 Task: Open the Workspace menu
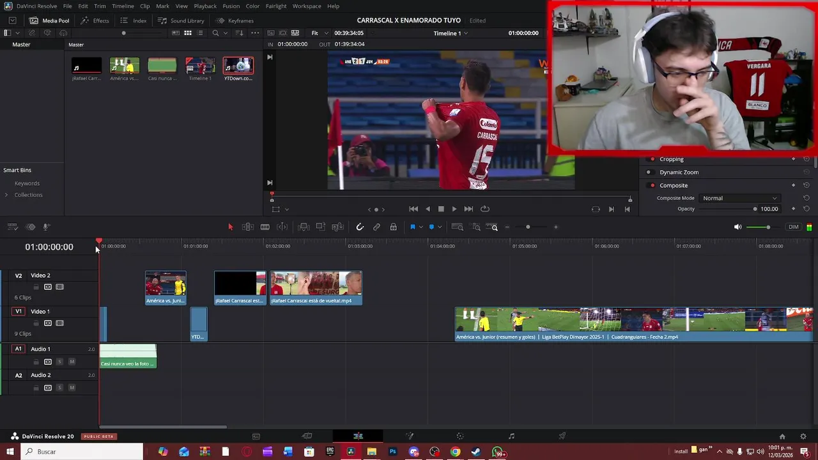tap(307, 6)
